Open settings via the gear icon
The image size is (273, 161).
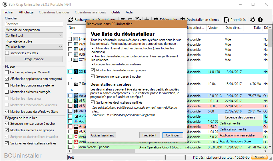(x=253, y=20)
